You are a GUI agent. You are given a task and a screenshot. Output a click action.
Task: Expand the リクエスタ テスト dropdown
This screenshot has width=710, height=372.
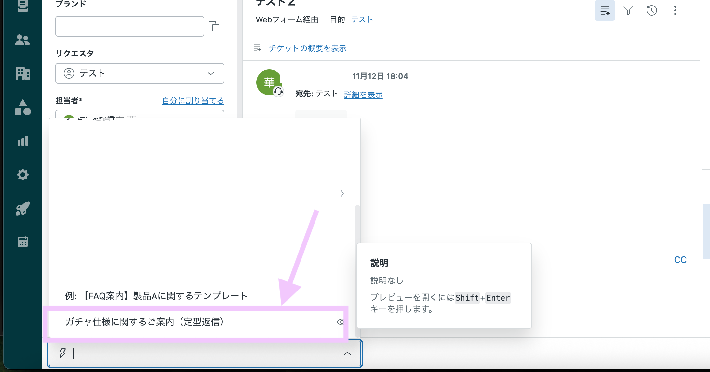point(140,73)
